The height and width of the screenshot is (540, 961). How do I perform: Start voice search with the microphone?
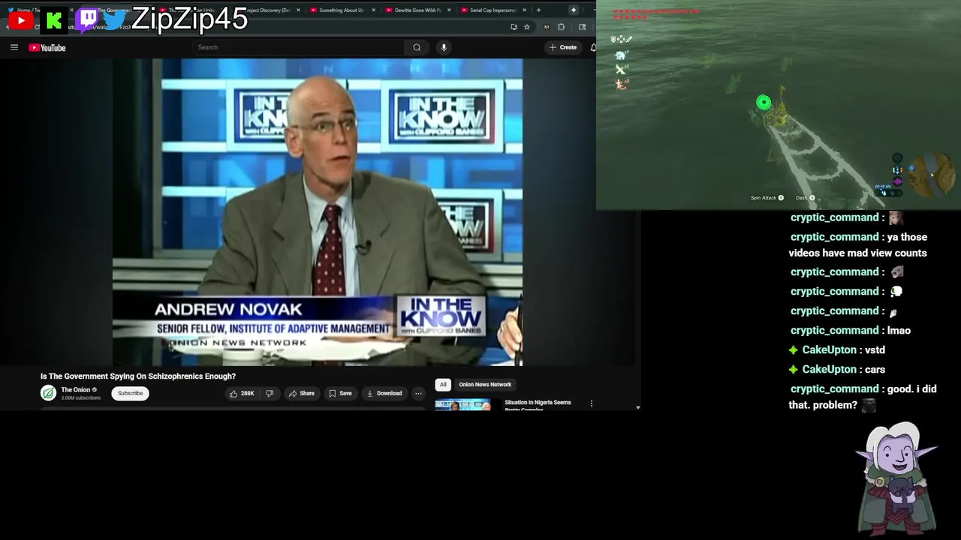pos(444,47)
